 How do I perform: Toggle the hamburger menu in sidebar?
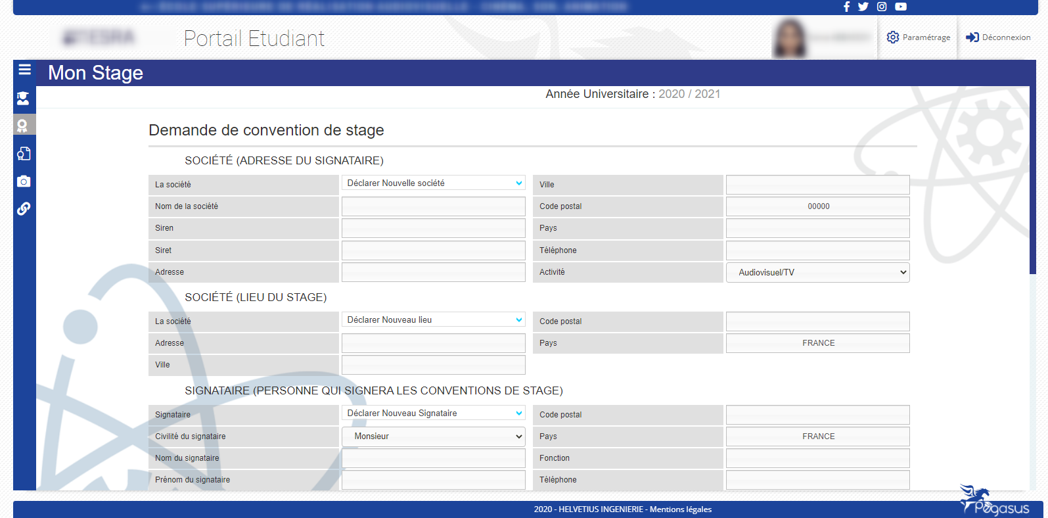pyautogui.click(x=25, y=70)
